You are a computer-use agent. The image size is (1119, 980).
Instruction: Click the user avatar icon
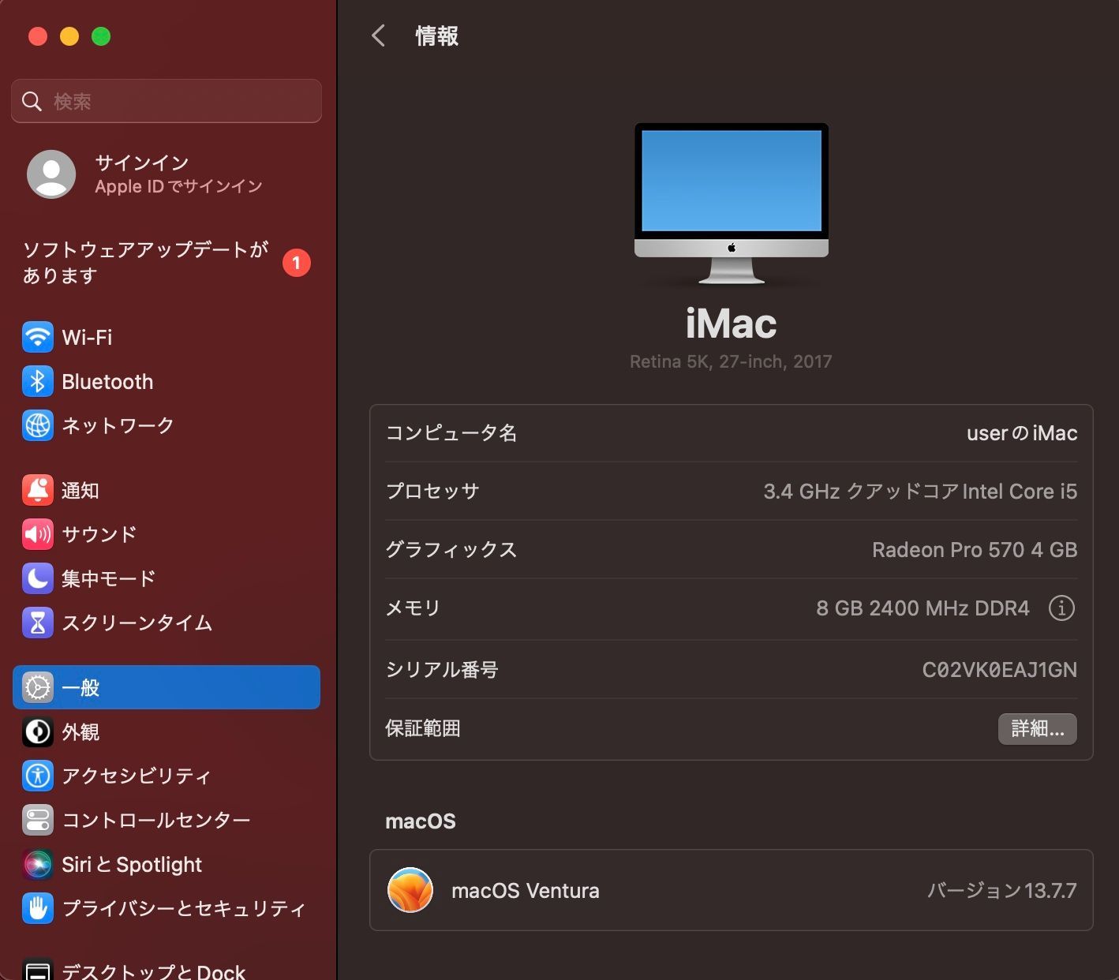(x=51, y=174)
